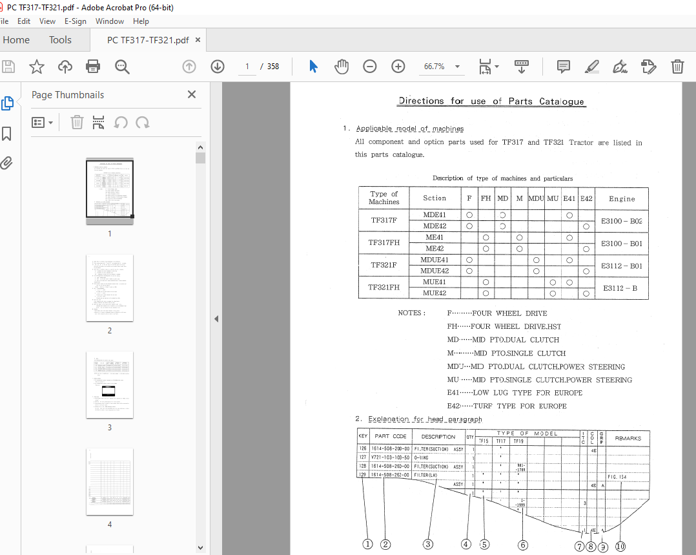
Task: Switch to the Tools tab
Action: (60, 40)
